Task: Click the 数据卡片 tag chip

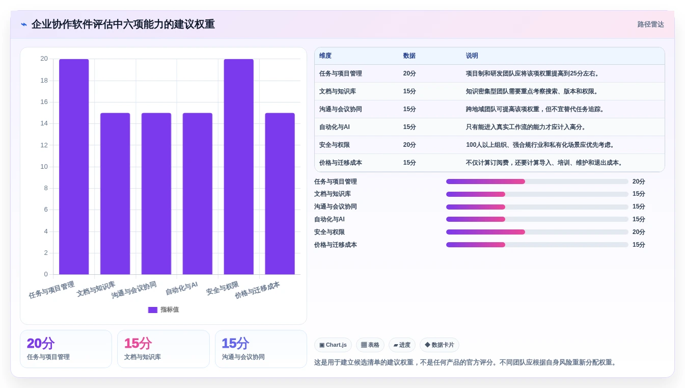Action: point(440,345)
